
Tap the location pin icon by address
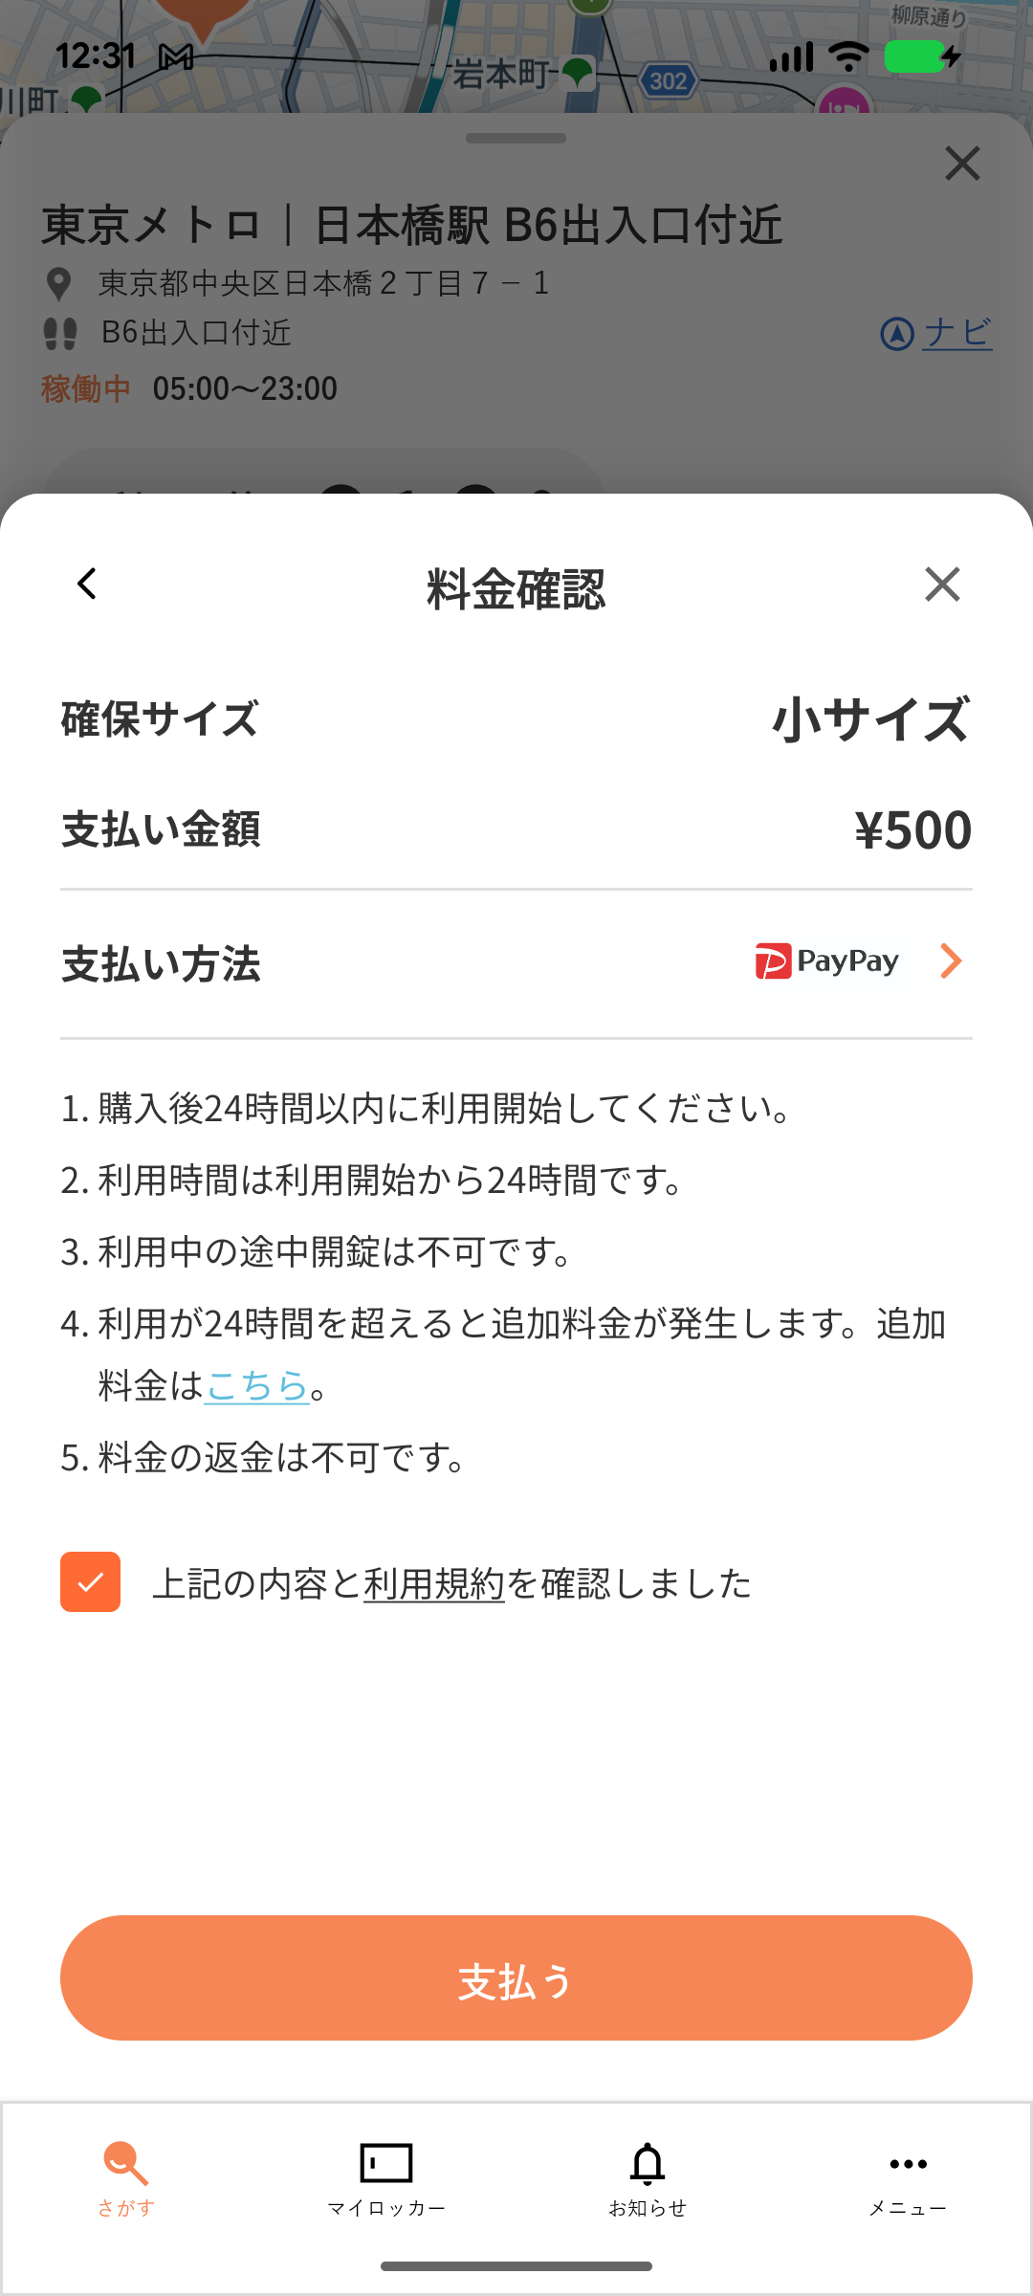(59, 284)
